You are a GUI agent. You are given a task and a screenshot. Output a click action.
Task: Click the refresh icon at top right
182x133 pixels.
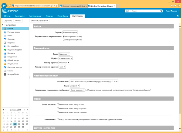tap(178, 16)
